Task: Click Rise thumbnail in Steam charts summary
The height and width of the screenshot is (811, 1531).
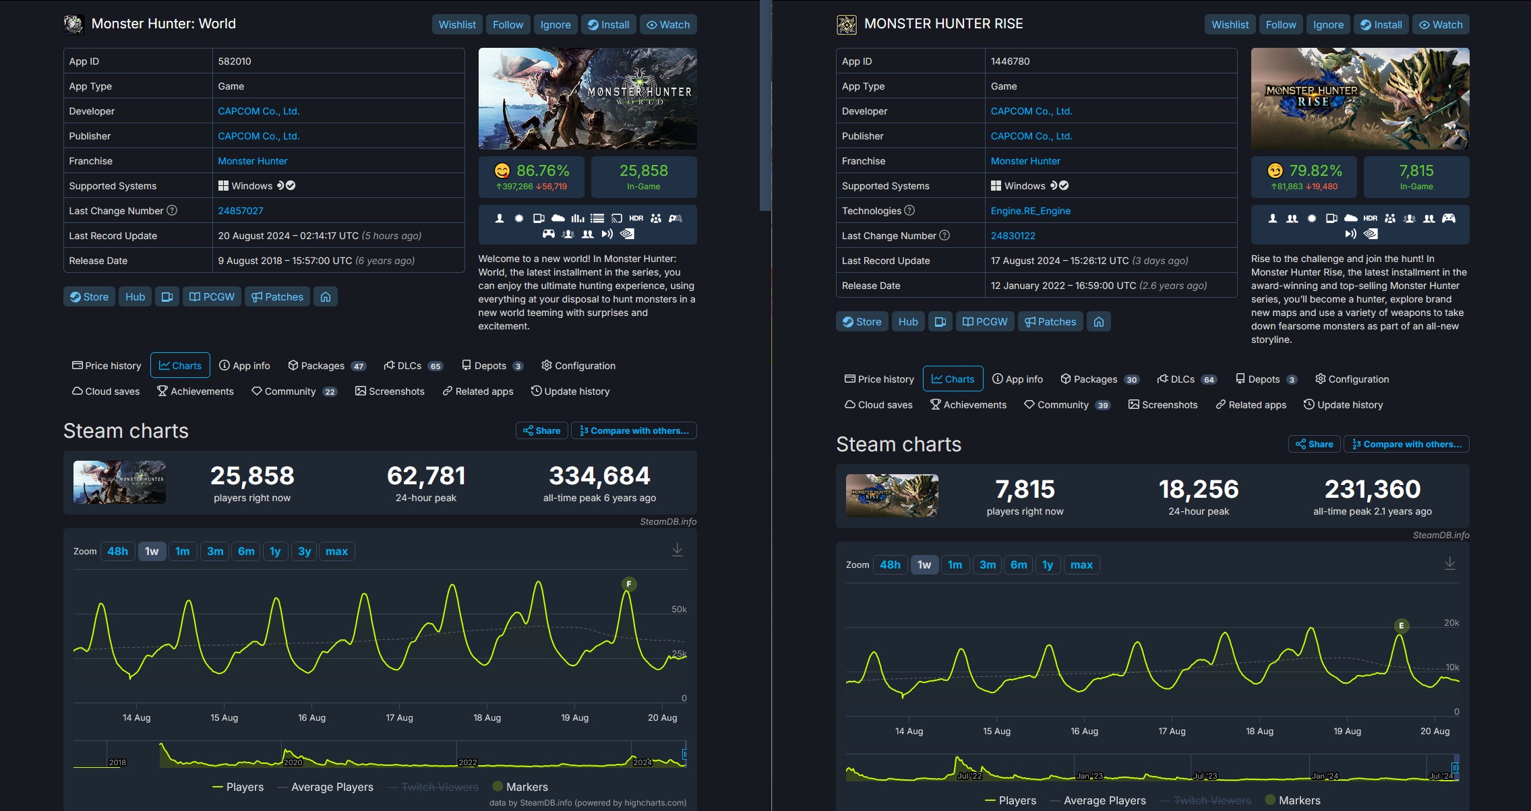Action: point(891,496)
